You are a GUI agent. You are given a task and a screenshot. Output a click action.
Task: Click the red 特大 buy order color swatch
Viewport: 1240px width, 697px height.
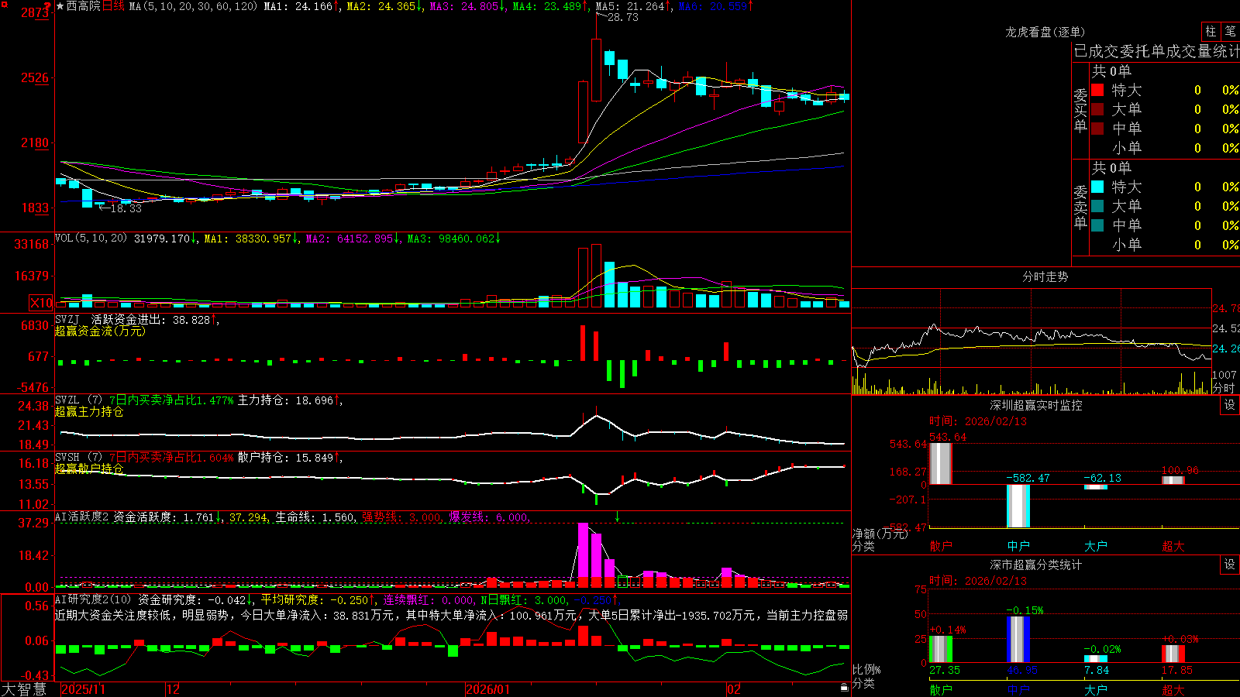[1097, 90]
